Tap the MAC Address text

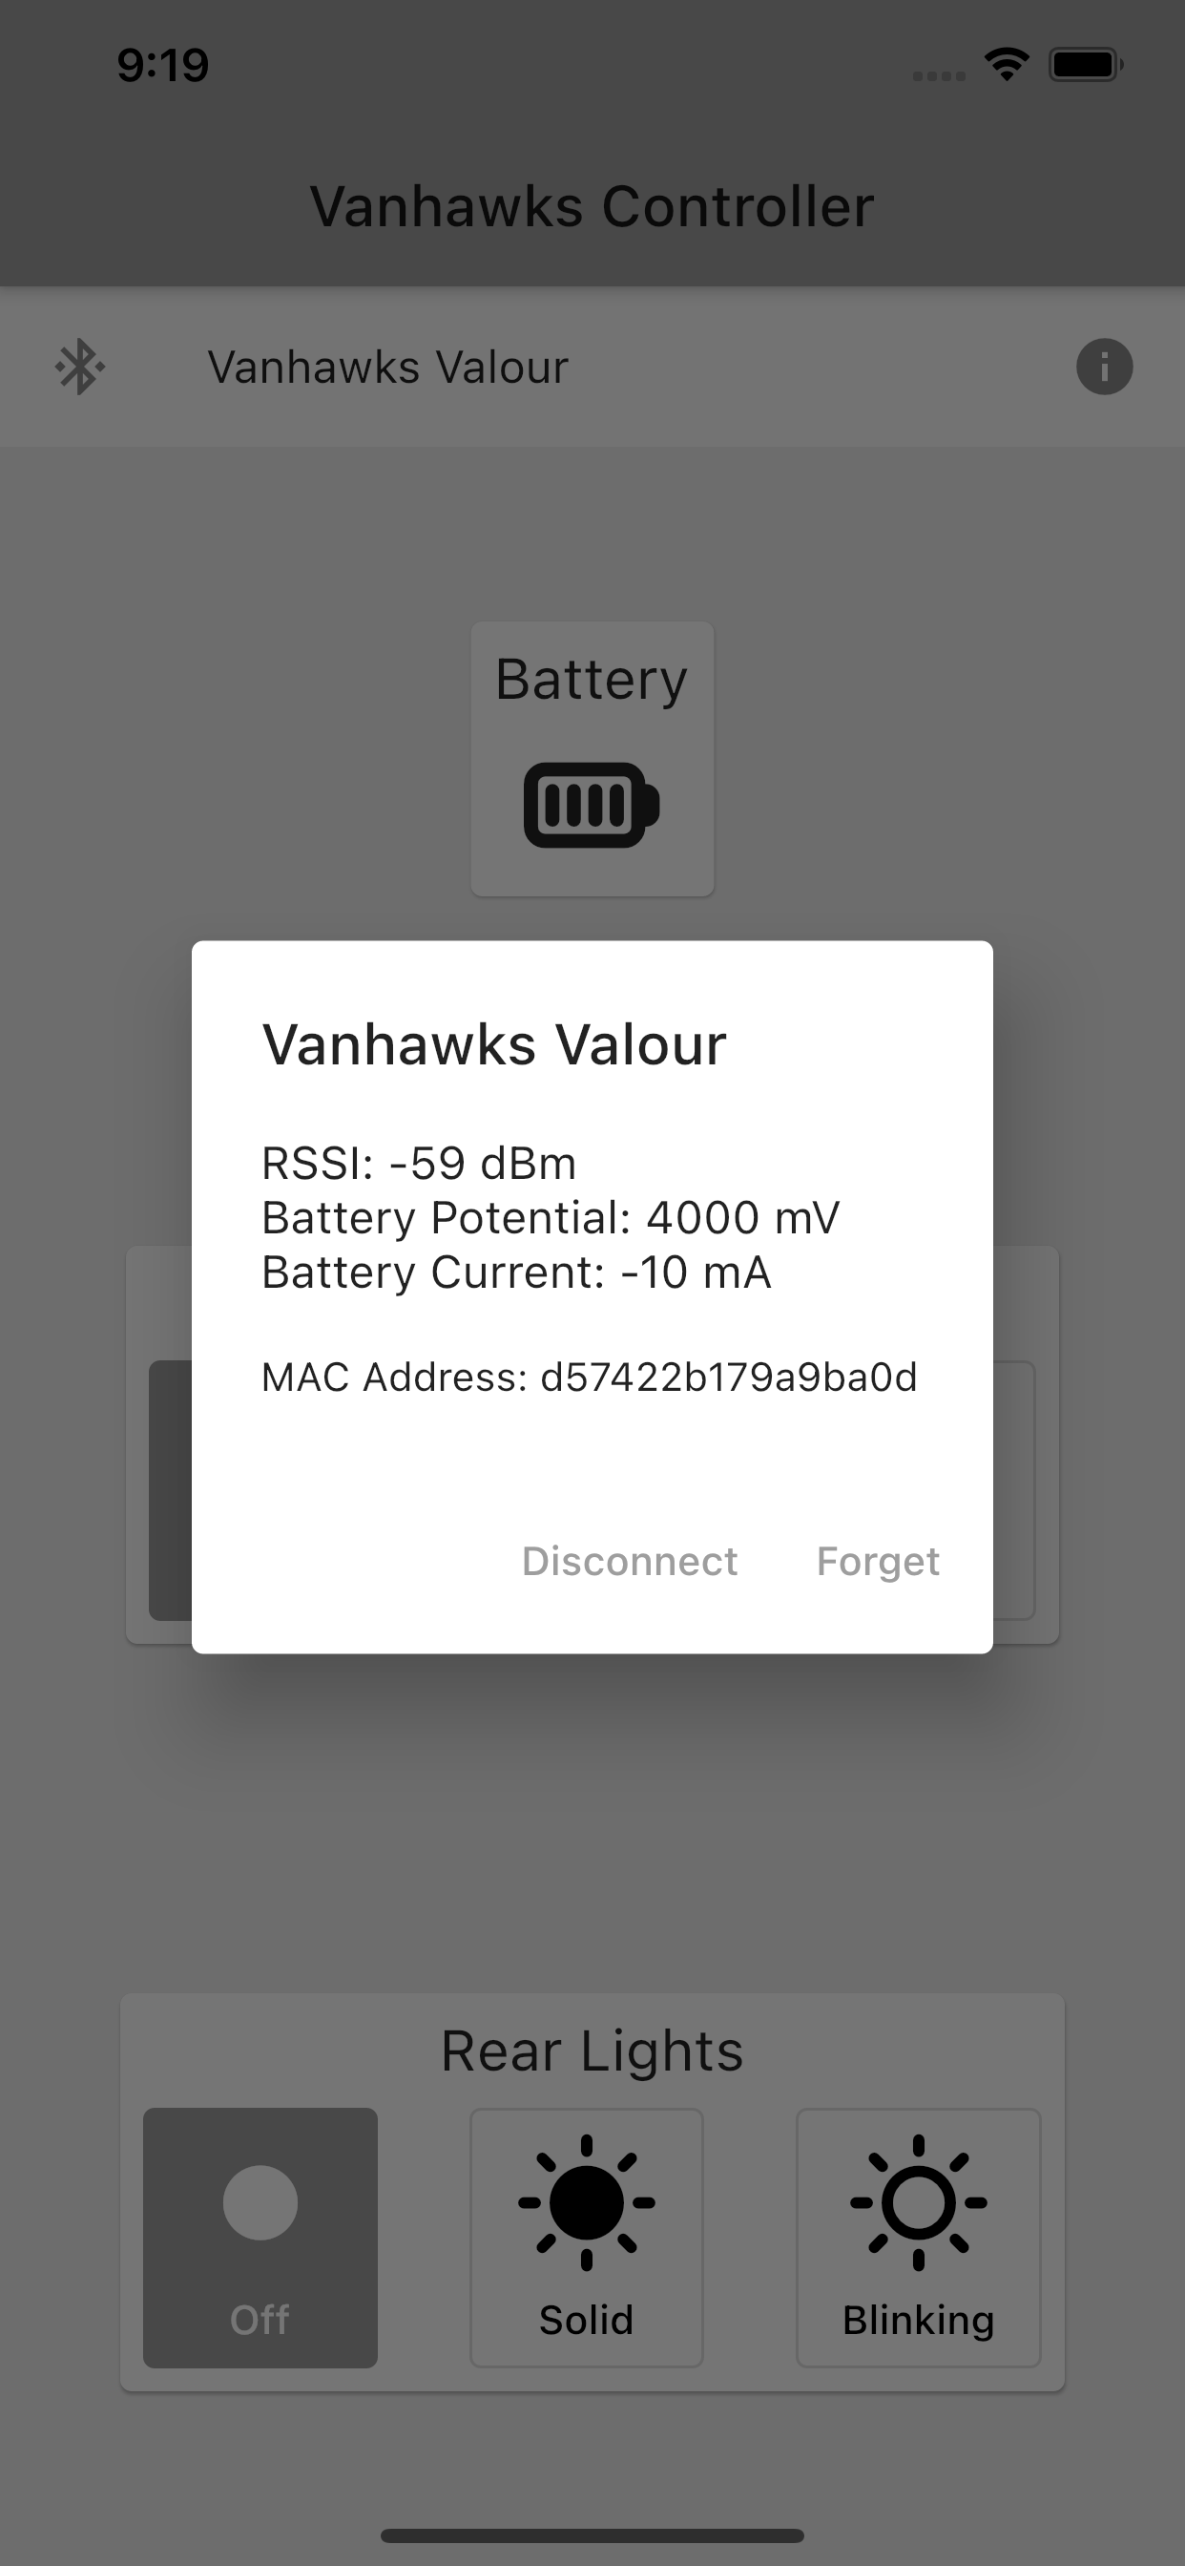point(589,1378)
